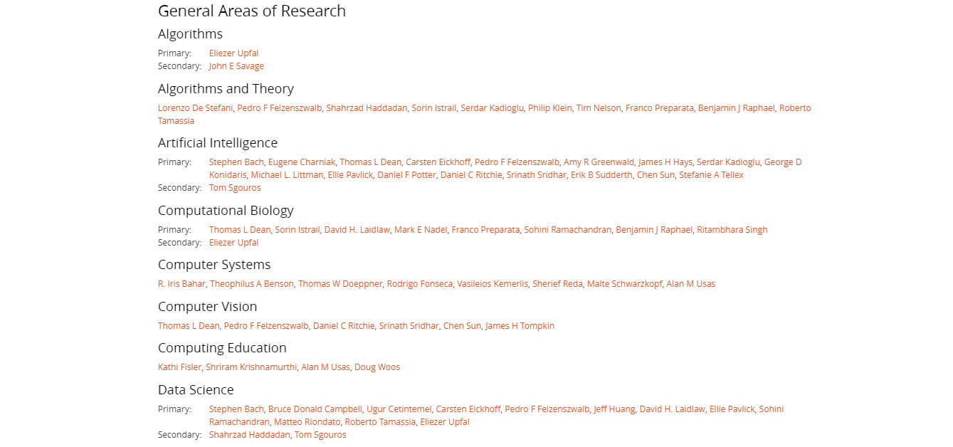Screen dimensions: 953x447
Task: Select Philip Klein under Algorithms and Theory
Action: tap(549, 108)
